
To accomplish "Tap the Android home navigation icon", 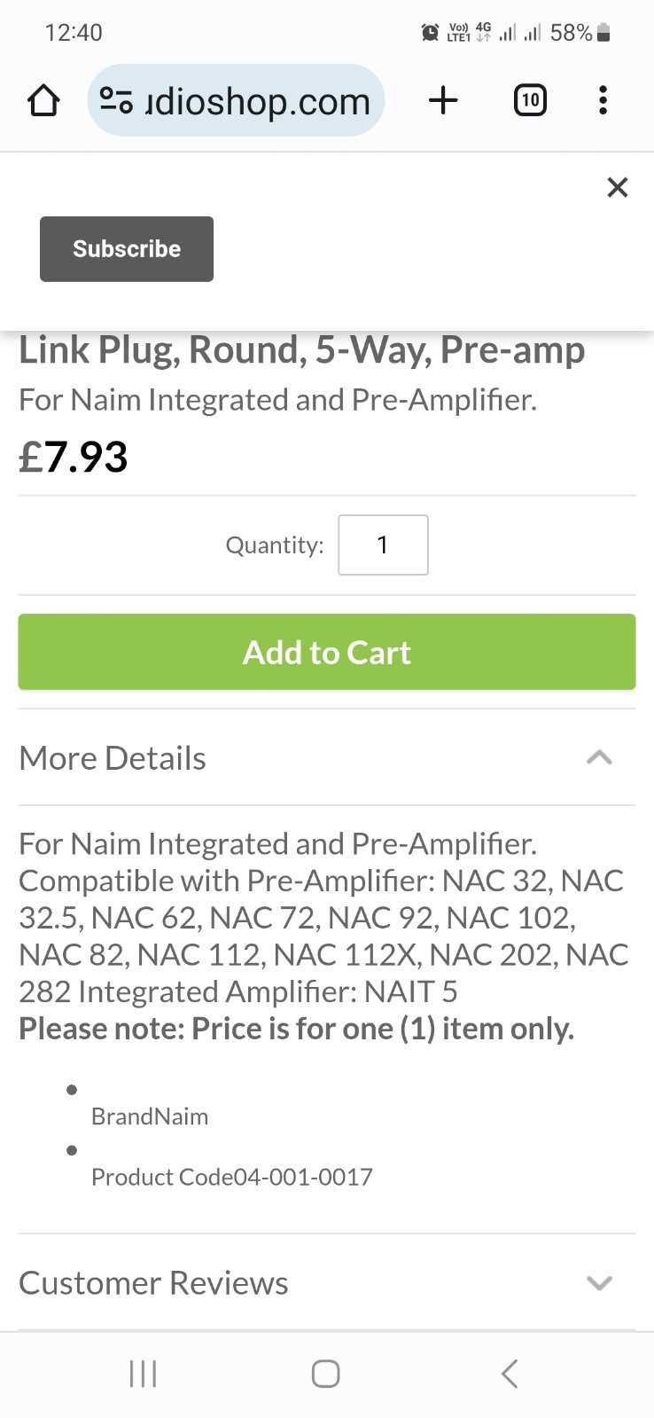I will click(x=325, y=1374).
